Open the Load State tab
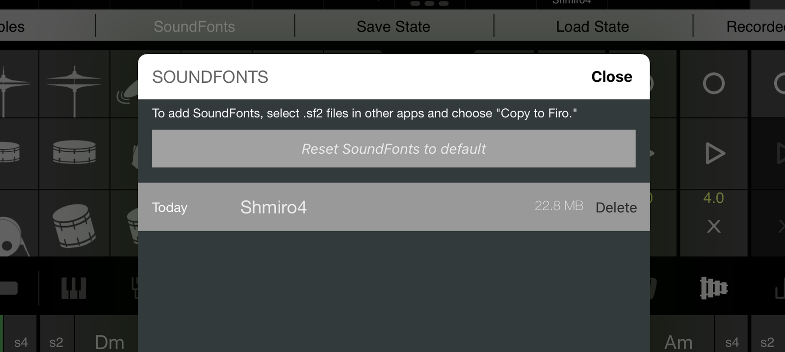 coord(593,26)
